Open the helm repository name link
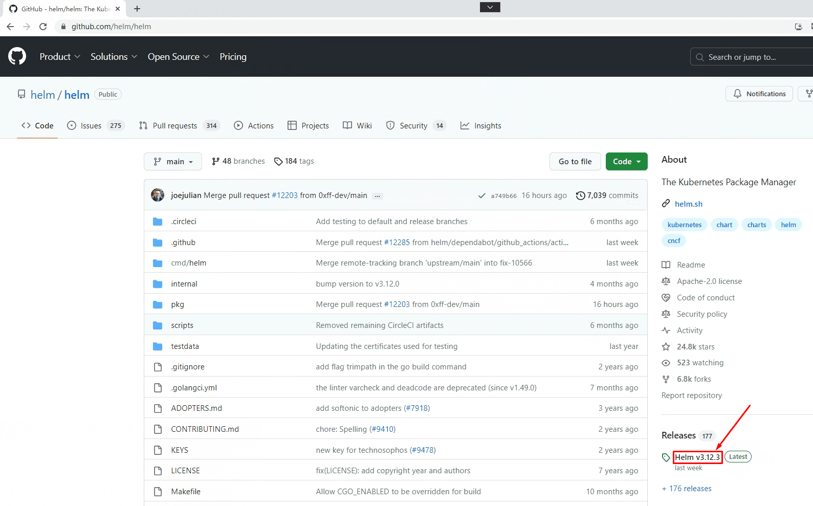The image size is (813, 506). pos(77,95)
